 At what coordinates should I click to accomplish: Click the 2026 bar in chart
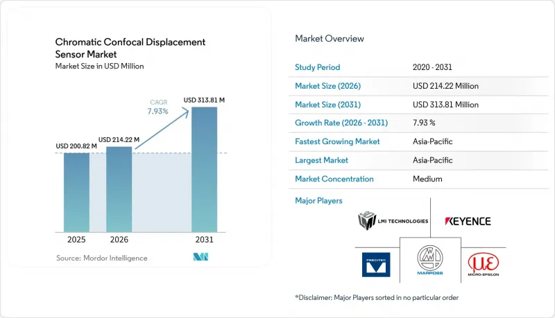tap(119, 189)
